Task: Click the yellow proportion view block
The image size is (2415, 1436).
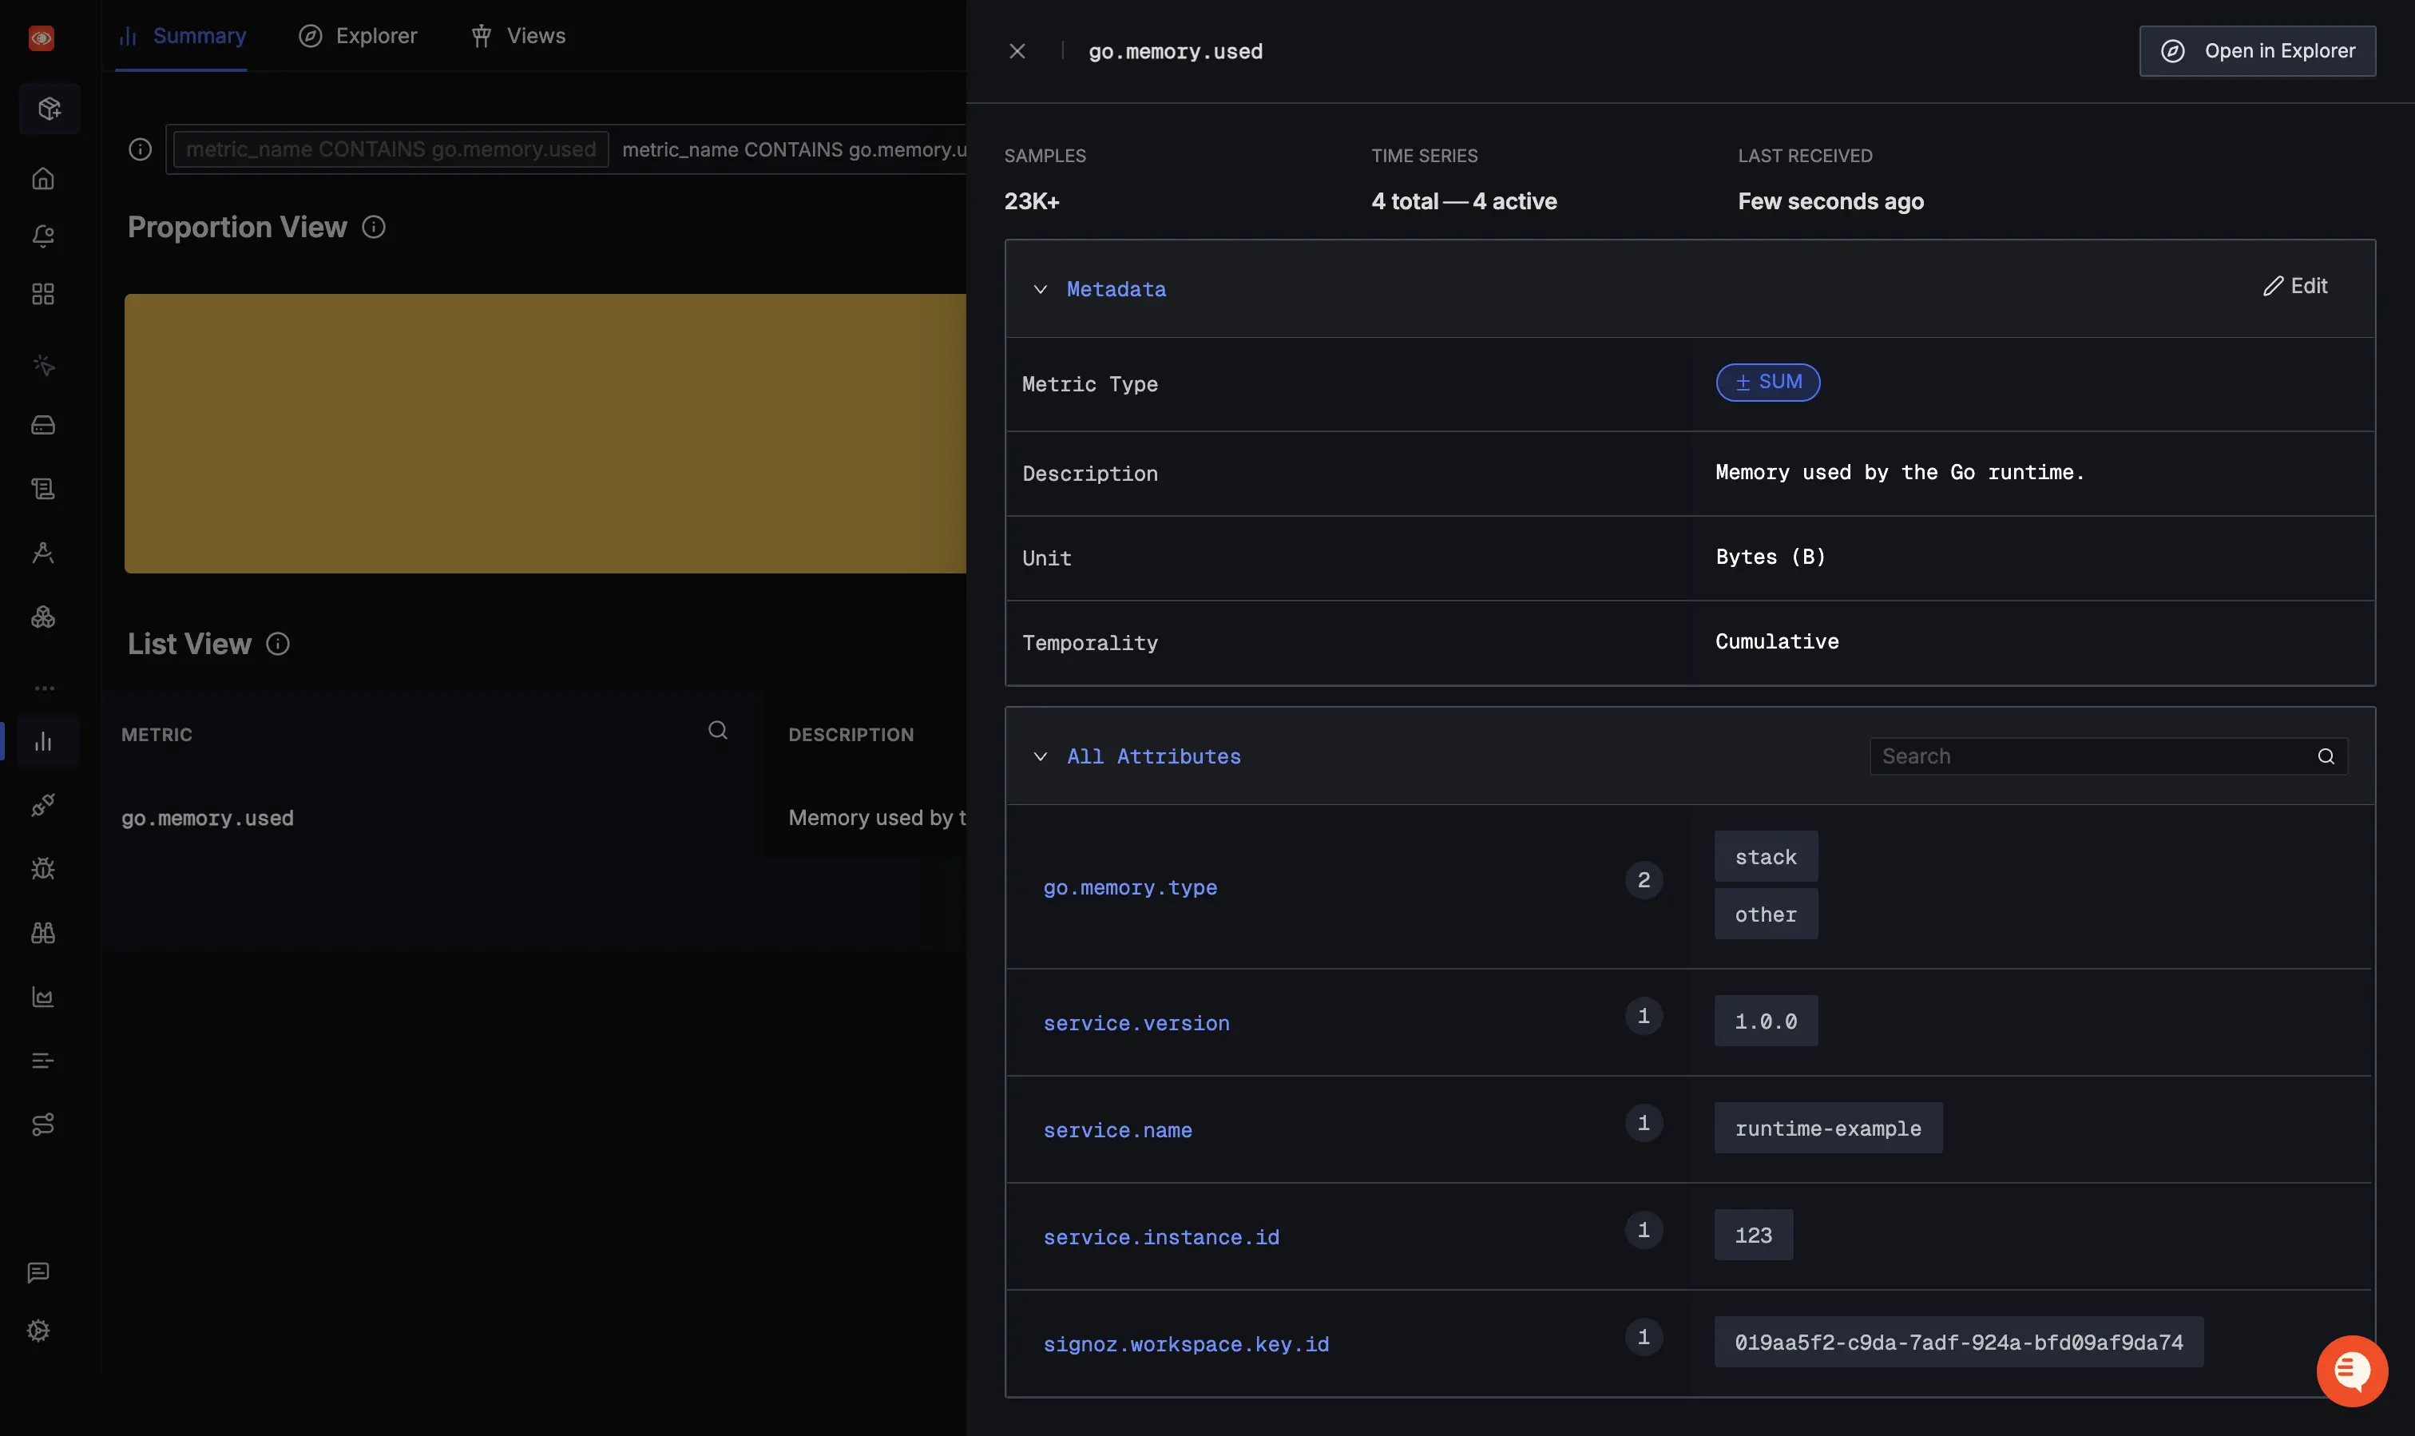Action: pos(541,433)
